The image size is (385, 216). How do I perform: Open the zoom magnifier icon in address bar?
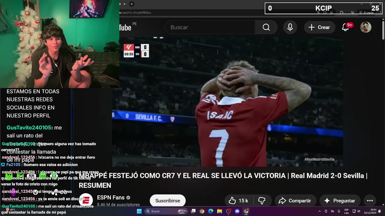click(x=318, y=13)
